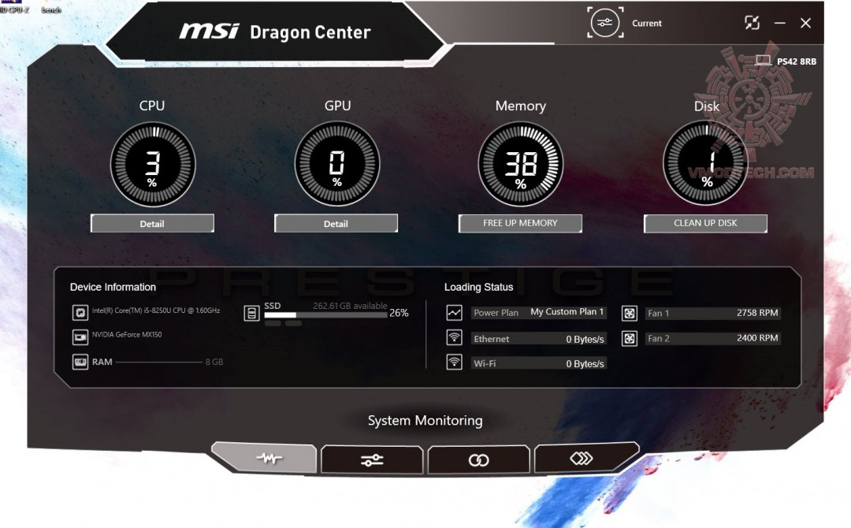Click the 8 GB RAM value

pos(214,362)
